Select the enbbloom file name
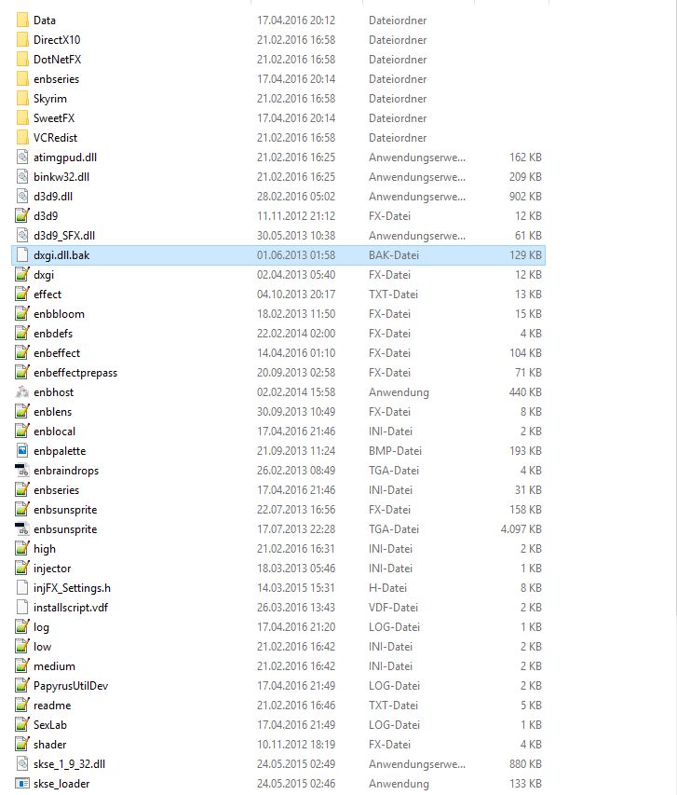 (59, 314)
